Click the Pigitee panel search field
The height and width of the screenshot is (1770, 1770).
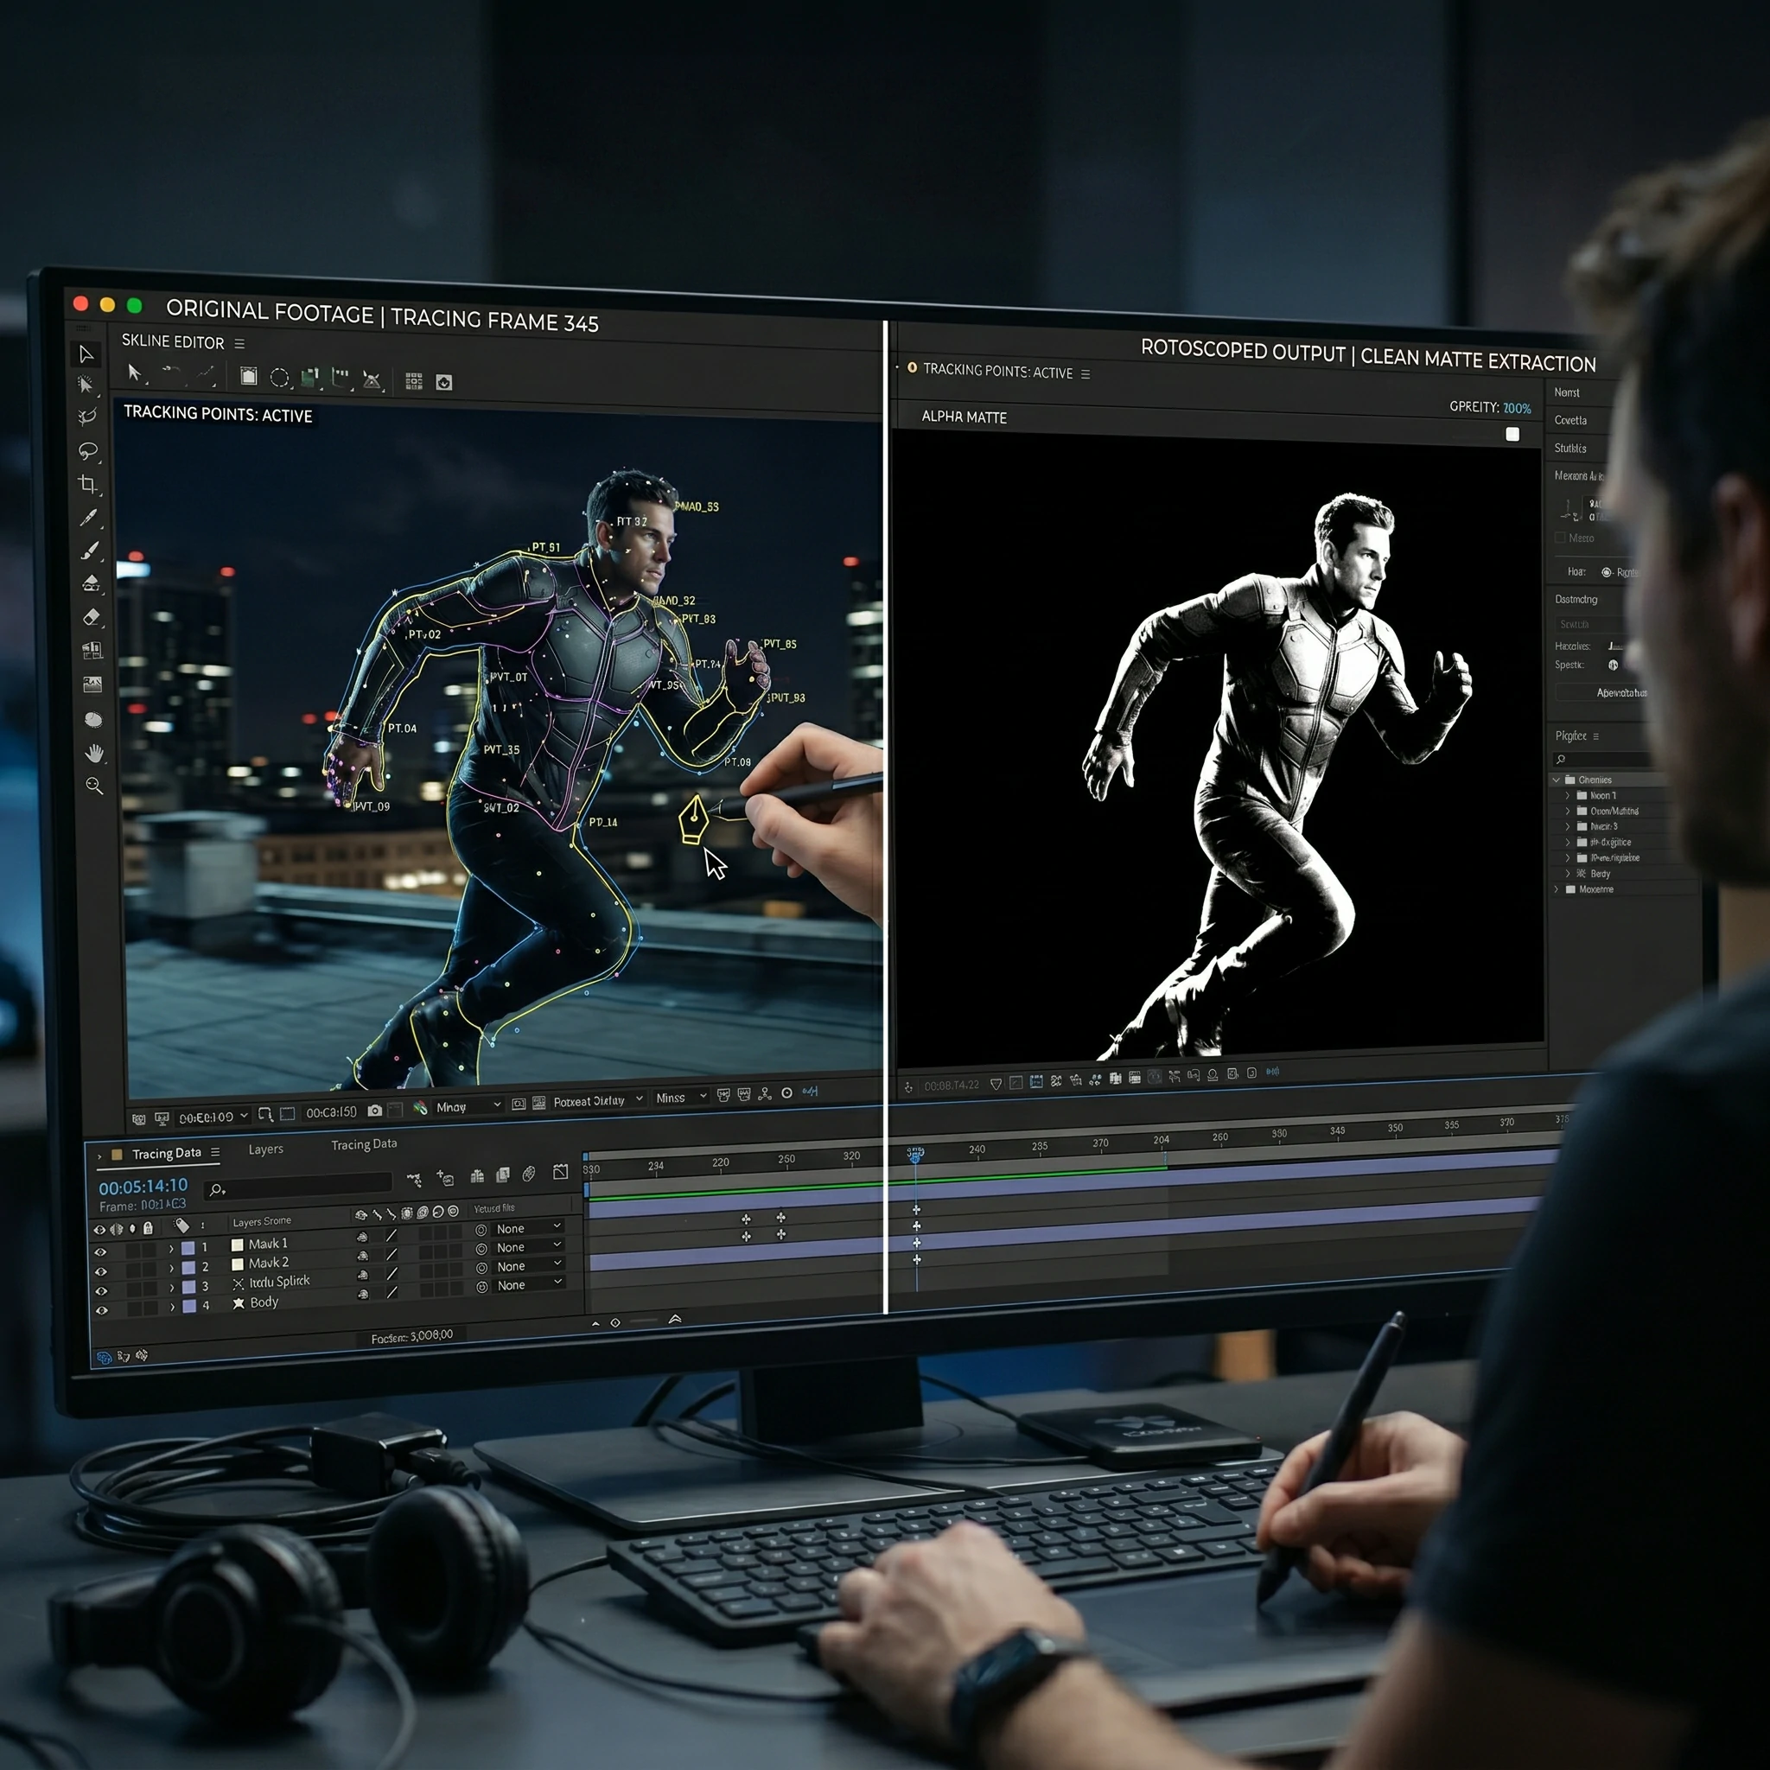click(x=1601, y=760)
